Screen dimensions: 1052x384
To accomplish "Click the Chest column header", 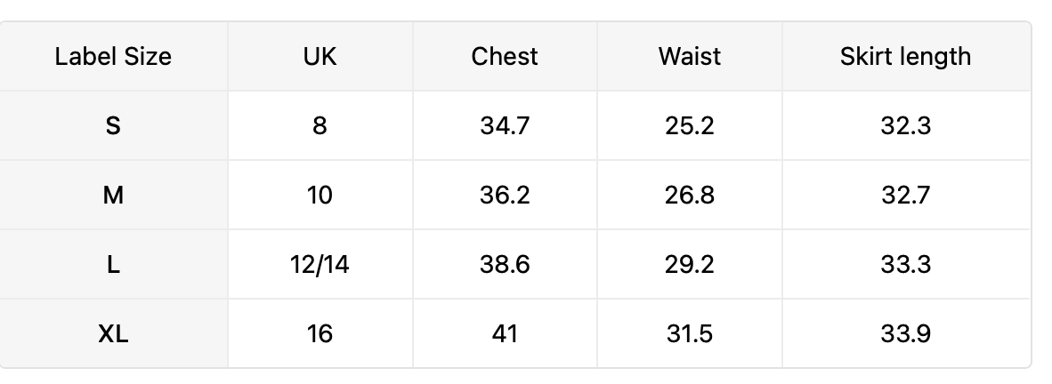I will click(505, 56).
